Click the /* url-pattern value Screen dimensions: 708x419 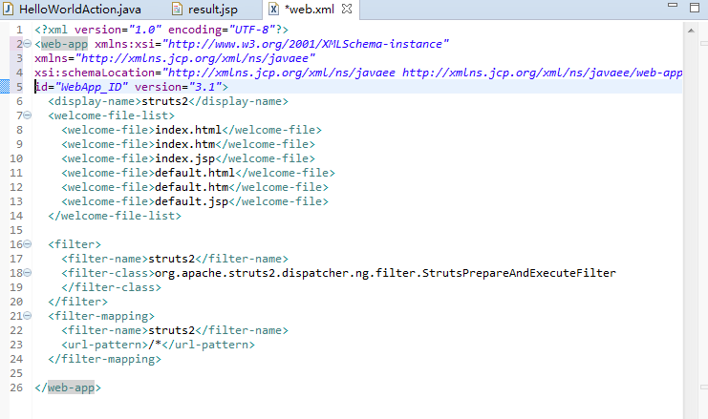point(155,346)
